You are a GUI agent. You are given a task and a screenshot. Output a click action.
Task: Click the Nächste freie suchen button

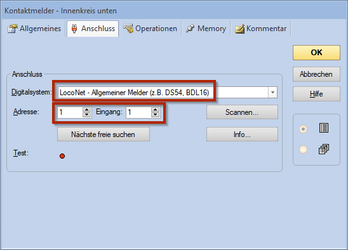104,135
